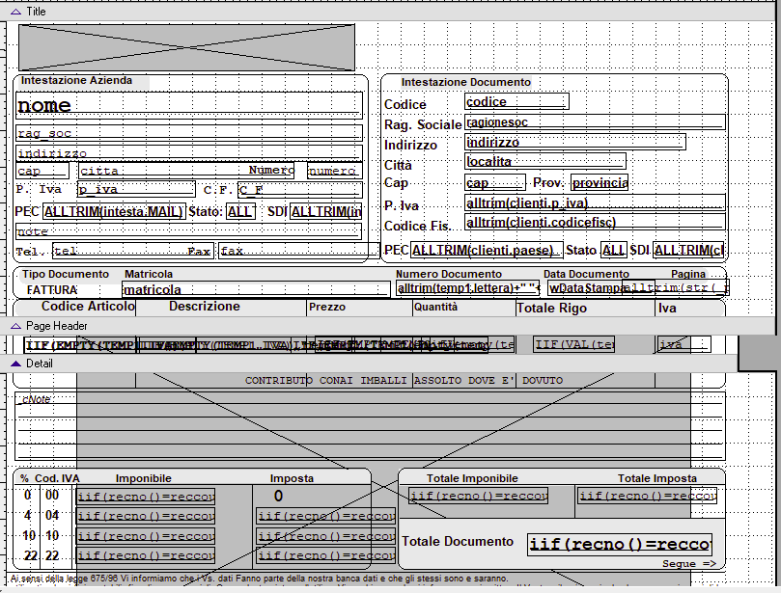Select the Imponibile field in row 22 22
Viewport: 781px width, 593px height.
pyautogui.click(x=146, y=555)
